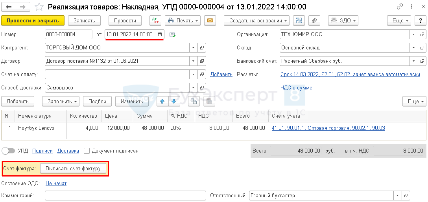
Task: Open the Печать menu
Action: tap(183, 21)
